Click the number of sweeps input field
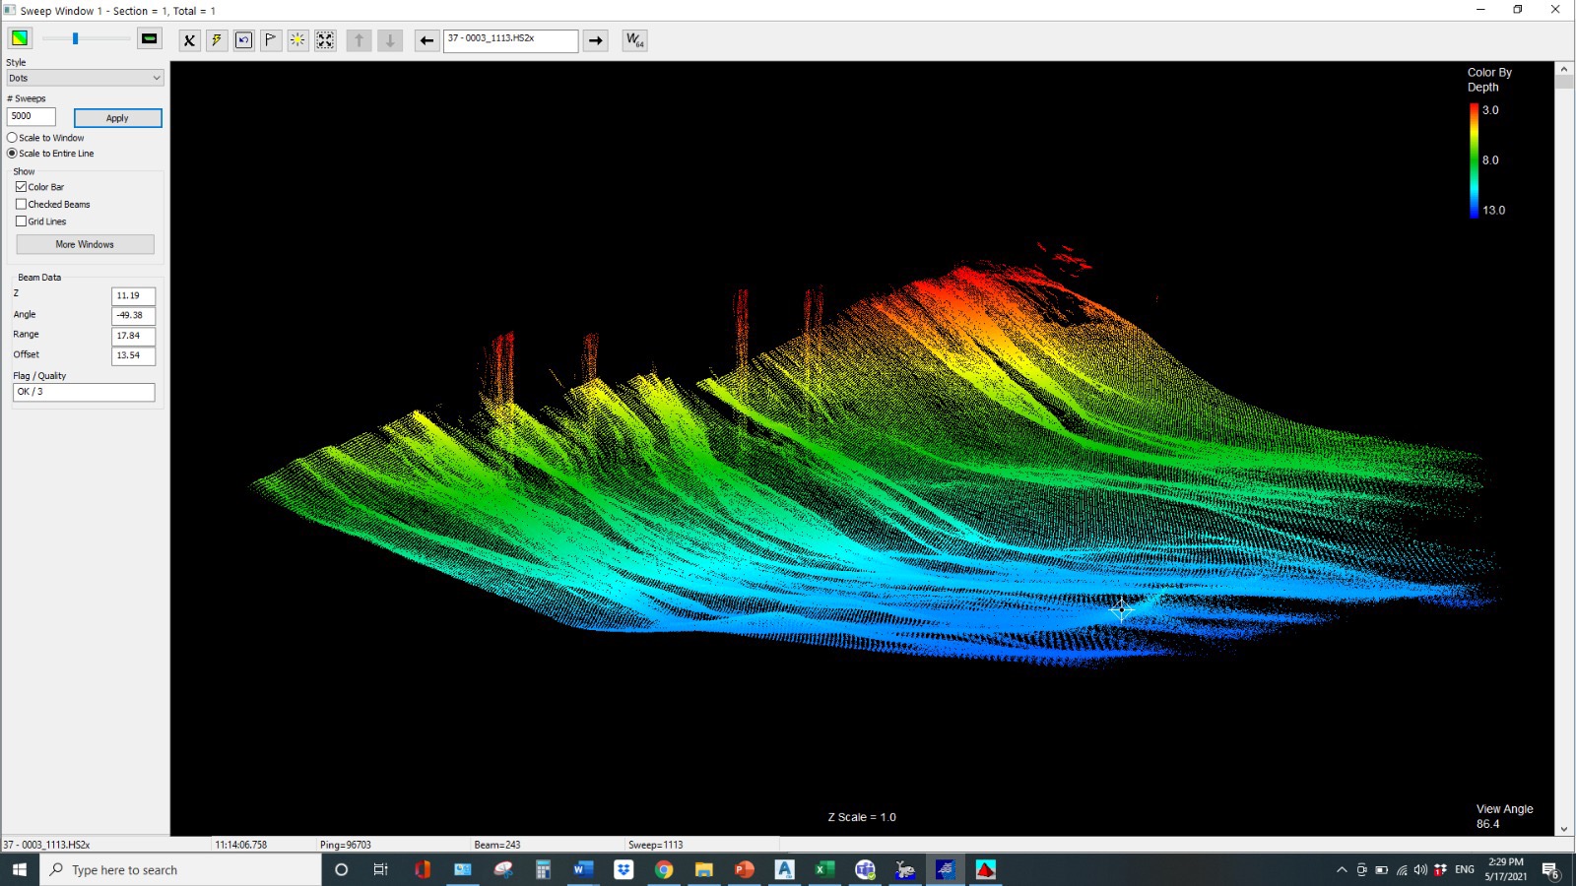Viewport: 1576px width, 886px height. tap(32, 116)
